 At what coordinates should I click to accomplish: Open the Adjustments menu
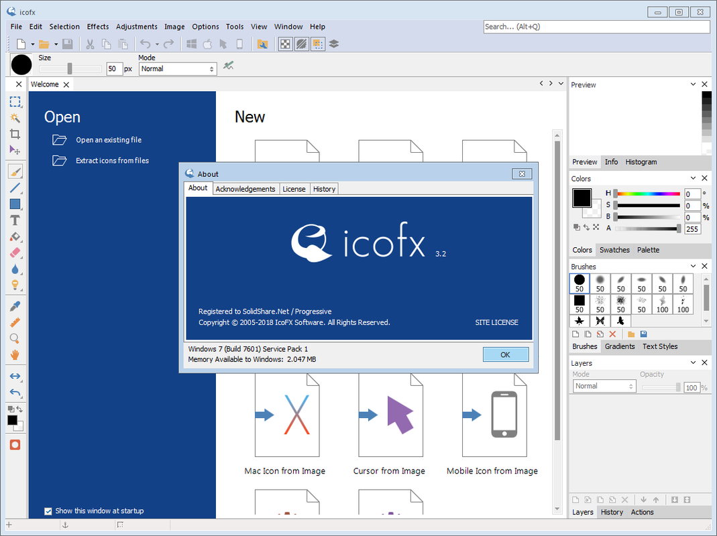(x=137, y=27)
